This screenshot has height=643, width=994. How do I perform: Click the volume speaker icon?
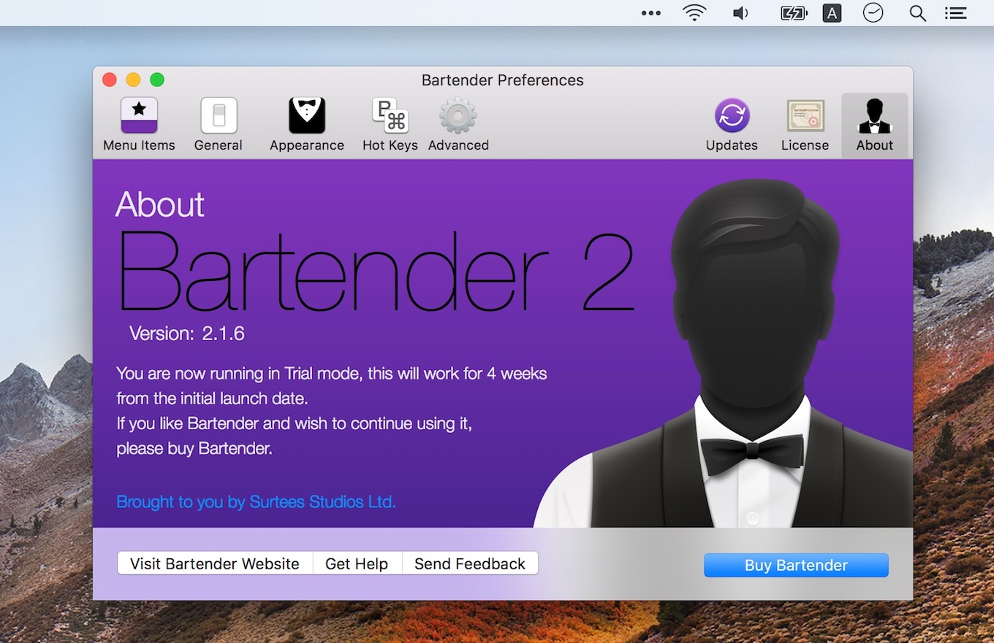(741, 13)
